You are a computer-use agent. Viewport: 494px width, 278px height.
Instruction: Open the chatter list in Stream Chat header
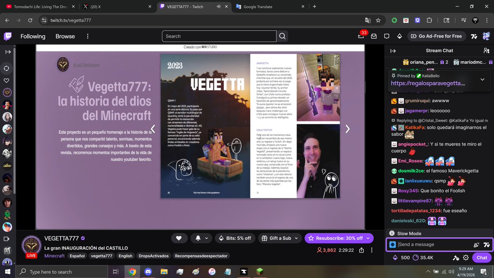487,50
